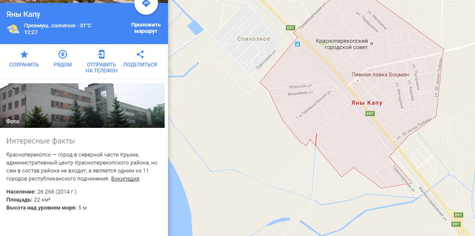Viewport: 475px width, 236px height.
Task: Open the building photo thumbnail
Action: (x=83, y=105)
